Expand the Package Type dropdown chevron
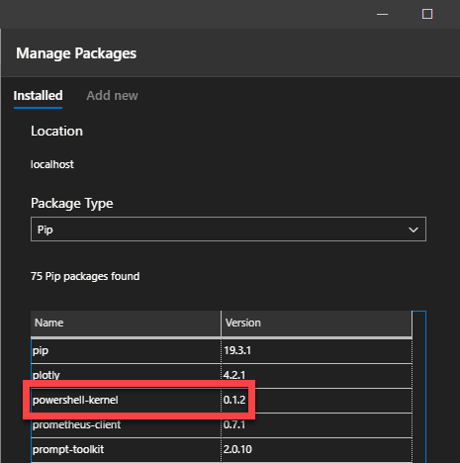Image resolution: width=460 pixels, height=463 pixels. pos(414,230)
